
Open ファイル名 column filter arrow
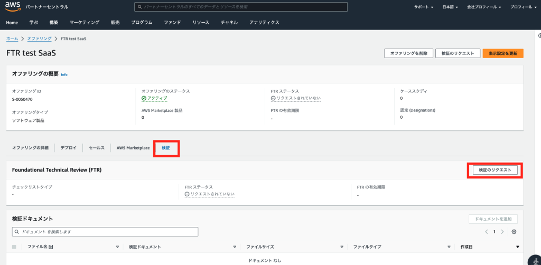pos(117,247)
